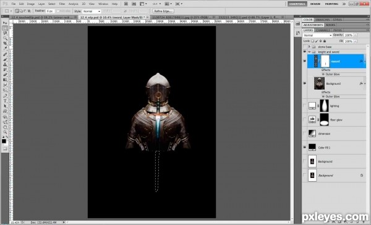The image size is (371, 225).
Task: Launch Bridge from the application bar
Action: (126, 4)
